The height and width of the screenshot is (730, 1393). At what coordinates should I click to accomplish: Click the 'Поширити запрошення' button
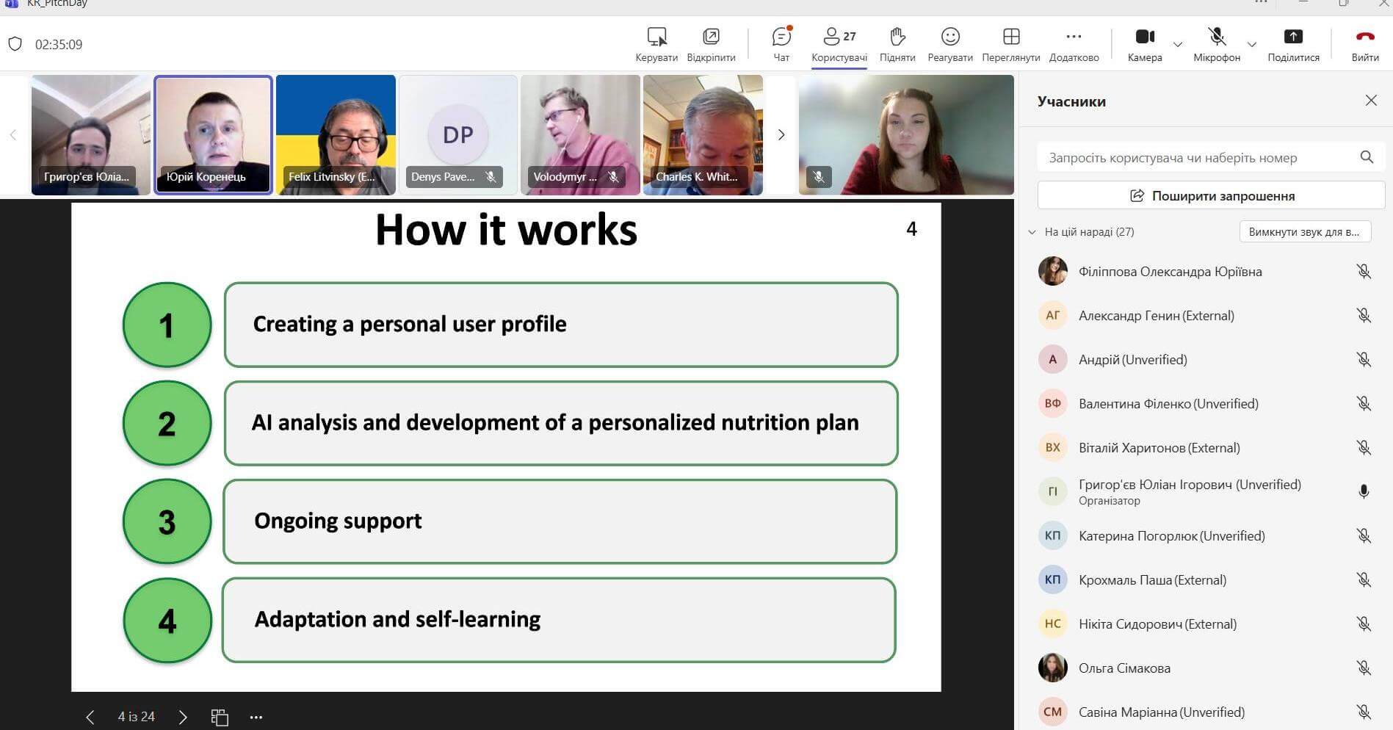tap(1211, 196)
